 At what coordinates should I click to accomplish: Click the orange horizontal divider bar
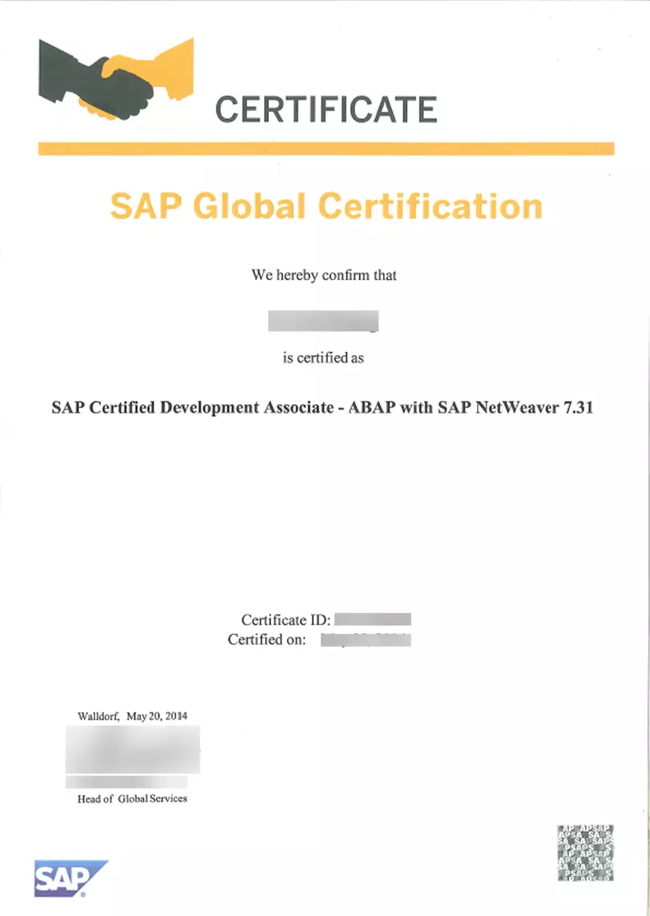tap(326, 148)
